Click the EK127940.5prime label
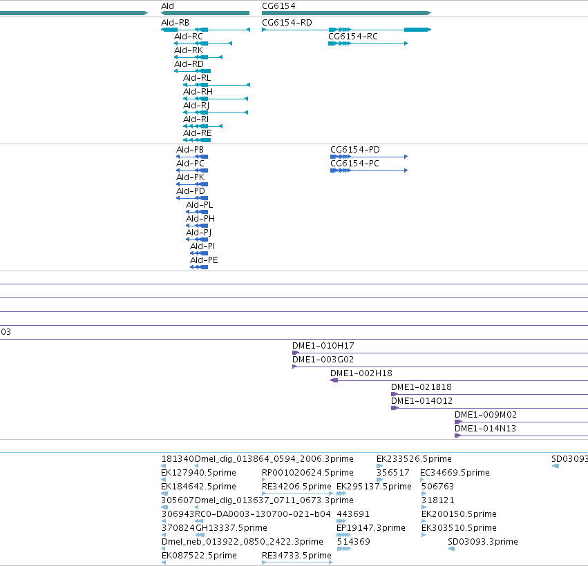 pyautogui.click(x=198, y=472)
